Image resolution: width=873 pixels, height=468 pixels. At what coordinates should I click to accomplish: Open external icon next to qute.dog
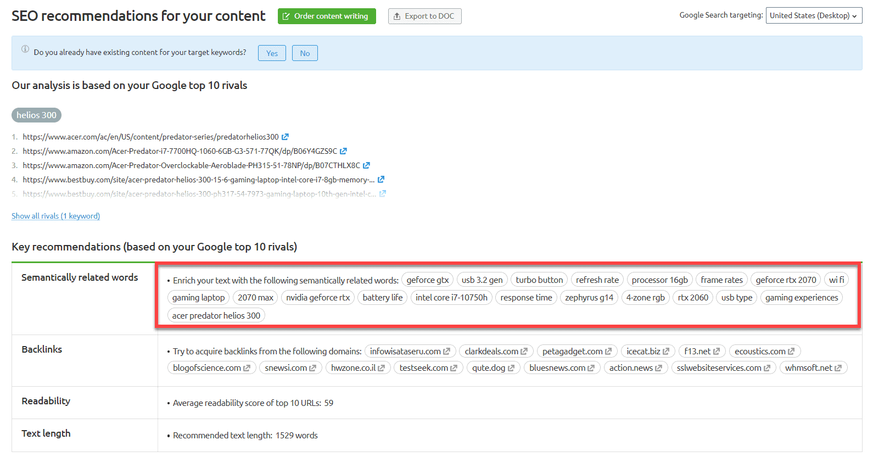click(x=511, y=368)
